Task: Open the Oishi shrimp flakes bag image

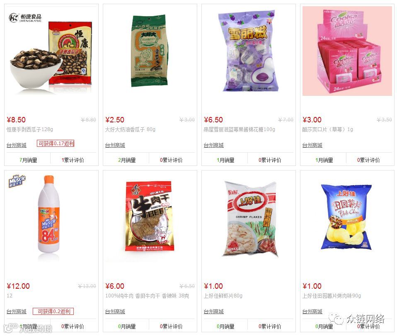Action: (250, 219)
